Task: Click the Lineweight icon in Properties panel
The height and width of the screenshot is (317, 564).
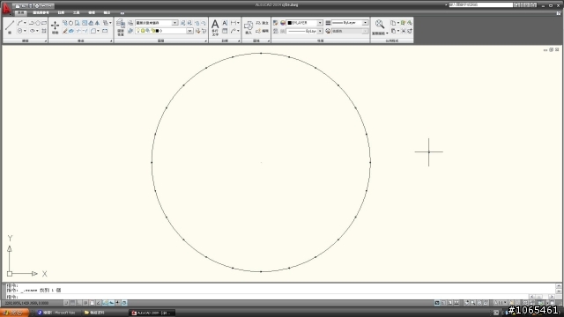Action: 328,23
